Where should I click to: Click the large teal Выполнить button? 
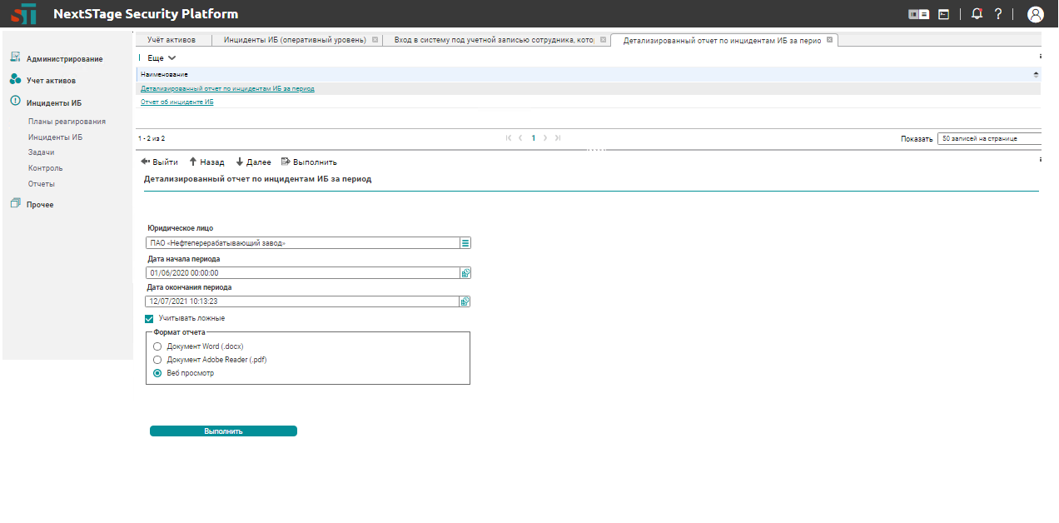223,431
